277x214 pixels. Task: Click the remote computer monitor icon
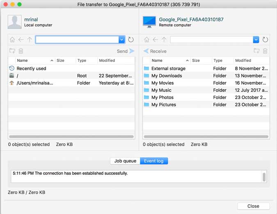click(x=149, y=22)
